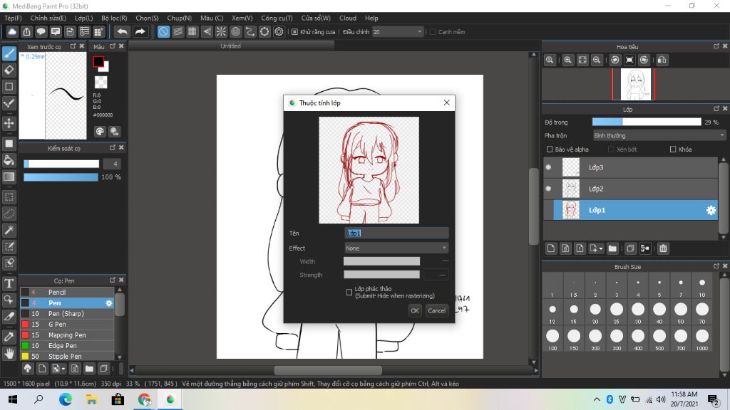This screenshot has height=410, width=730.
Task: Select the G Pen brush
Action: coord(67,325)
